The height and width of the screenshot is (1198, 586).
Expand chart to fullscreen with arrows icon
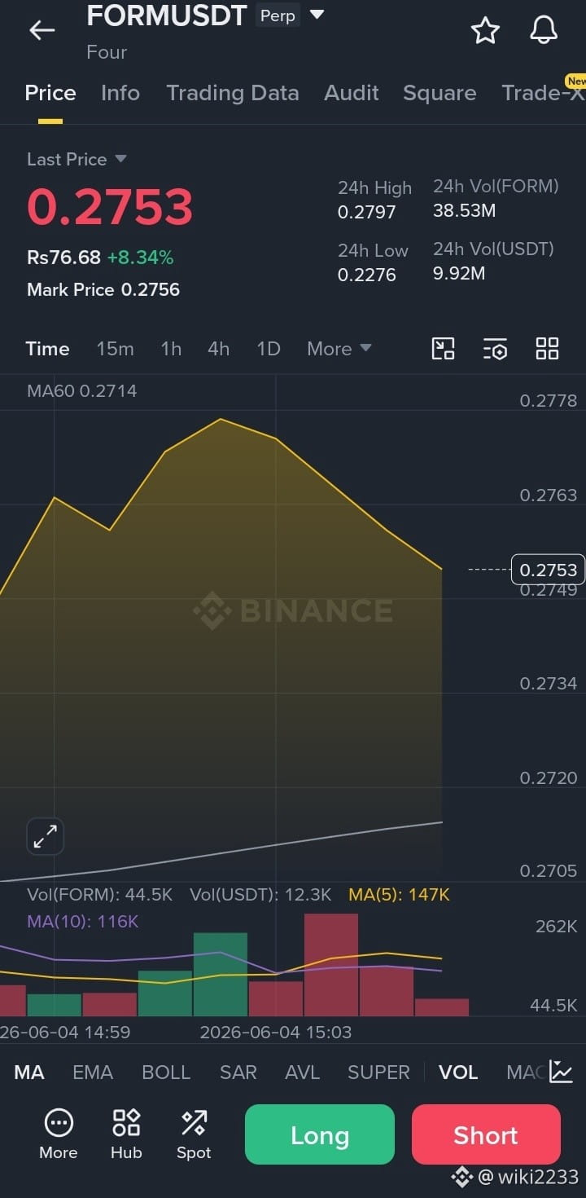pyautogui.click(x=46, y=836)
